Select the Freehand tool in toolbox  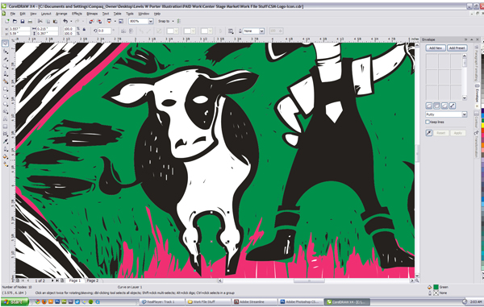[6, 73]
